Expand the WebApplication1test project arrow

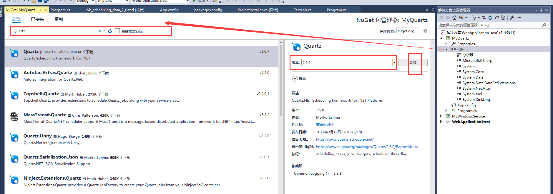441,122
